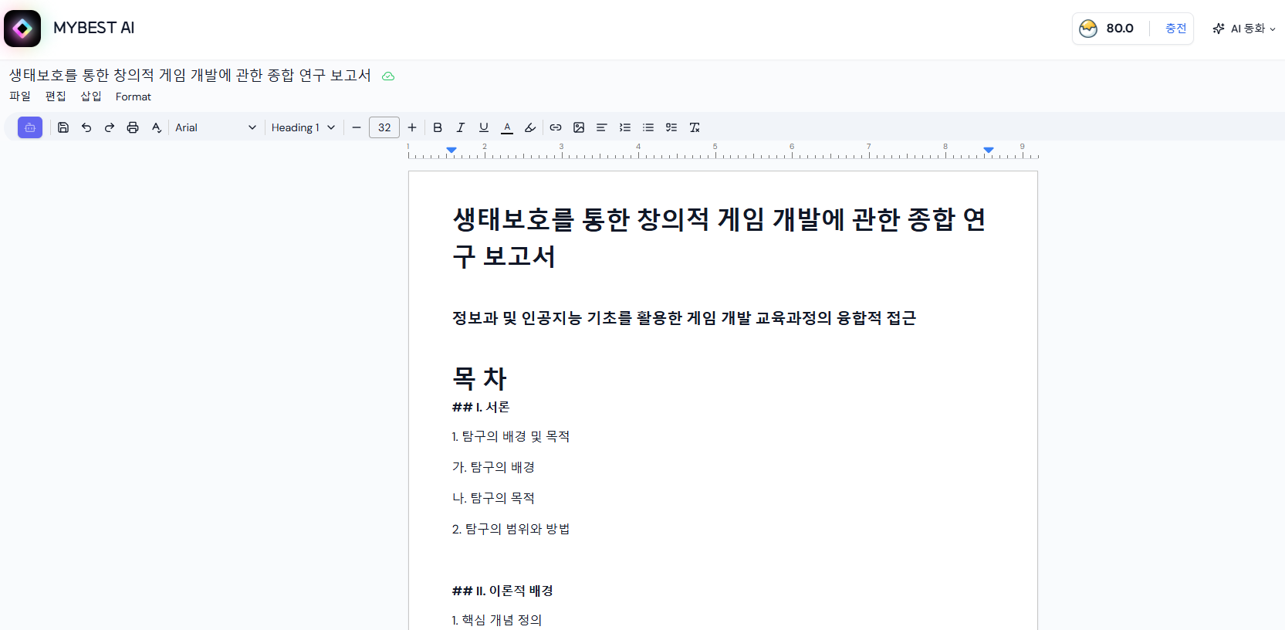Click the line 나. 탐구의 목적

coord(493,498)
